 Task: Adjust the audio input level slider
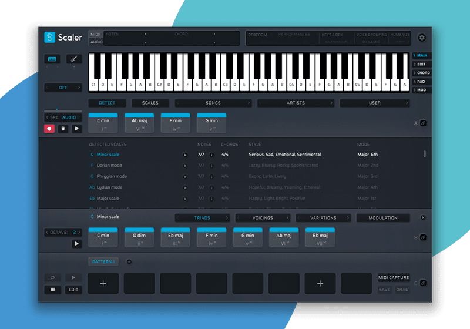(63, 110)
